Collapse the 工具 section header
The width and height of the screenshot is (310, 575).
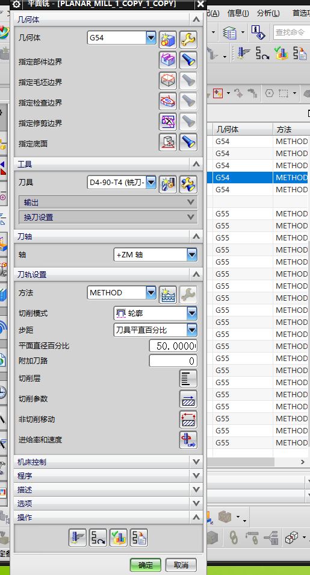pyautogui.click(x=108, y=164)
